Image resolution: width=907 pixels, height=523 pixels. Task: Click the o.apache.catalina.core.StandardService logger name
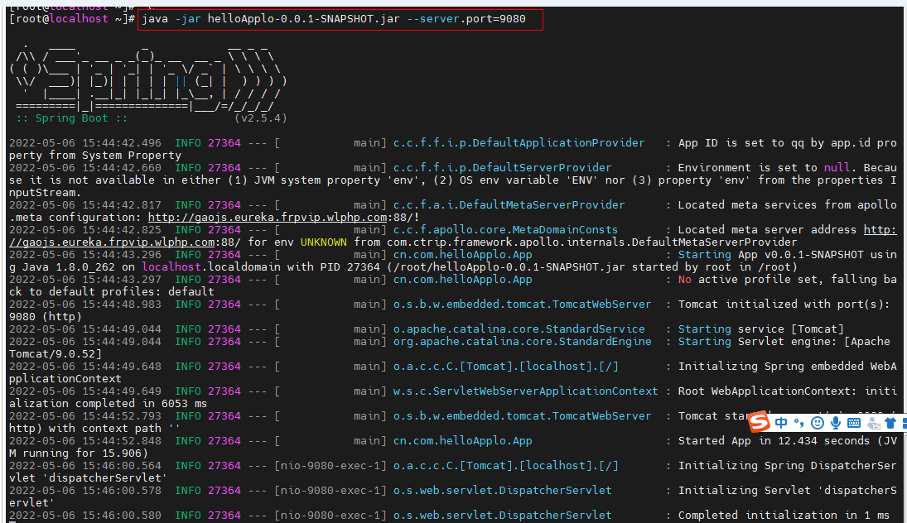click(x=519, y=329)
